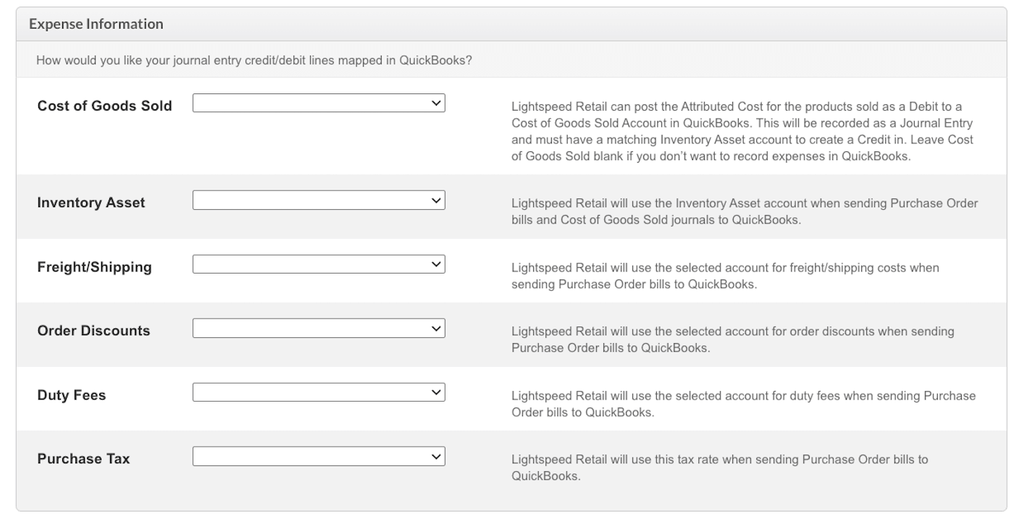Select the Order Discounts account dropdown
The image size is (1014, 519).
pos(319,329)
